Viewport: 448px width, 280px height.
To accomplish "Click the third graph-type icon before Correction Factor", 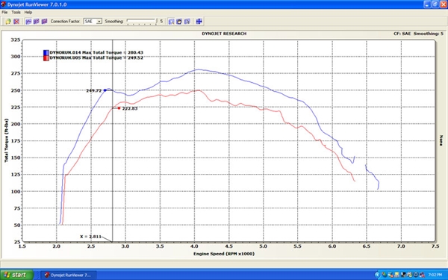I will (44, 22).
